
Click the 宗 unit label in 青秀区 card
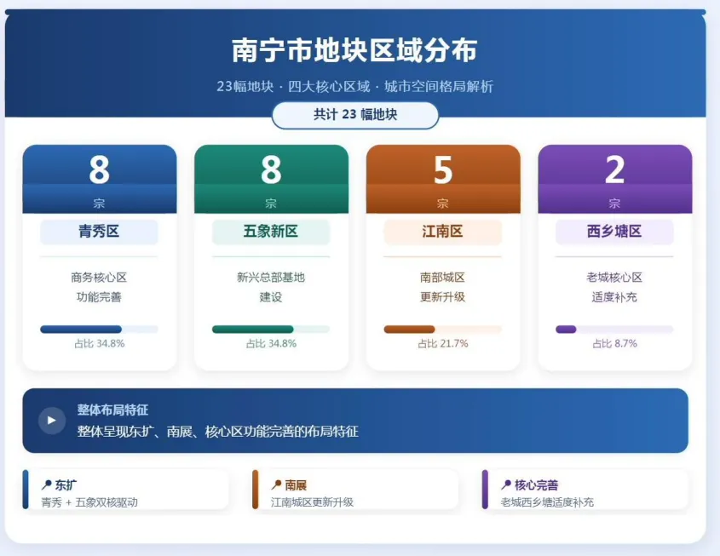pyautogui.click(x=99, y=203)
